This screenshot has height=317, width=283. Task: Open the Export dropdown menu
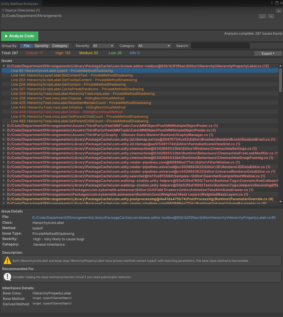[x=268, y=53]
